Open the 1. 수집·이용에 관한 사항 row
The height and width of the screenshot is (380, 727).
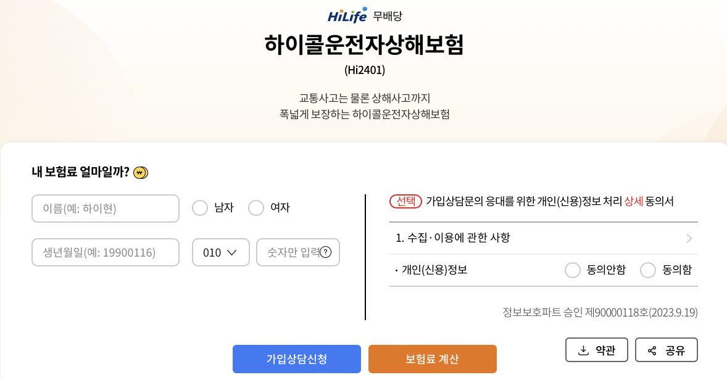(x=543, y=238)
